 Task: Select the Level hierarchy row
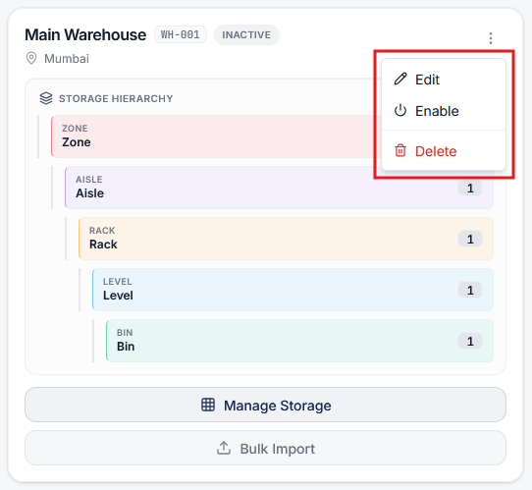tap(293, 290)
